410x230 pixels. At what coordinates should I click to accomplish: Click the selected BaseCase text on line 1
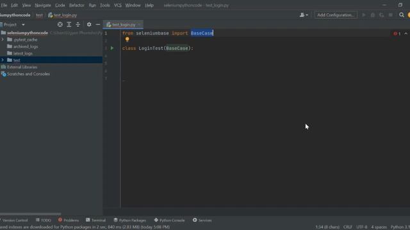click(202, 33)
